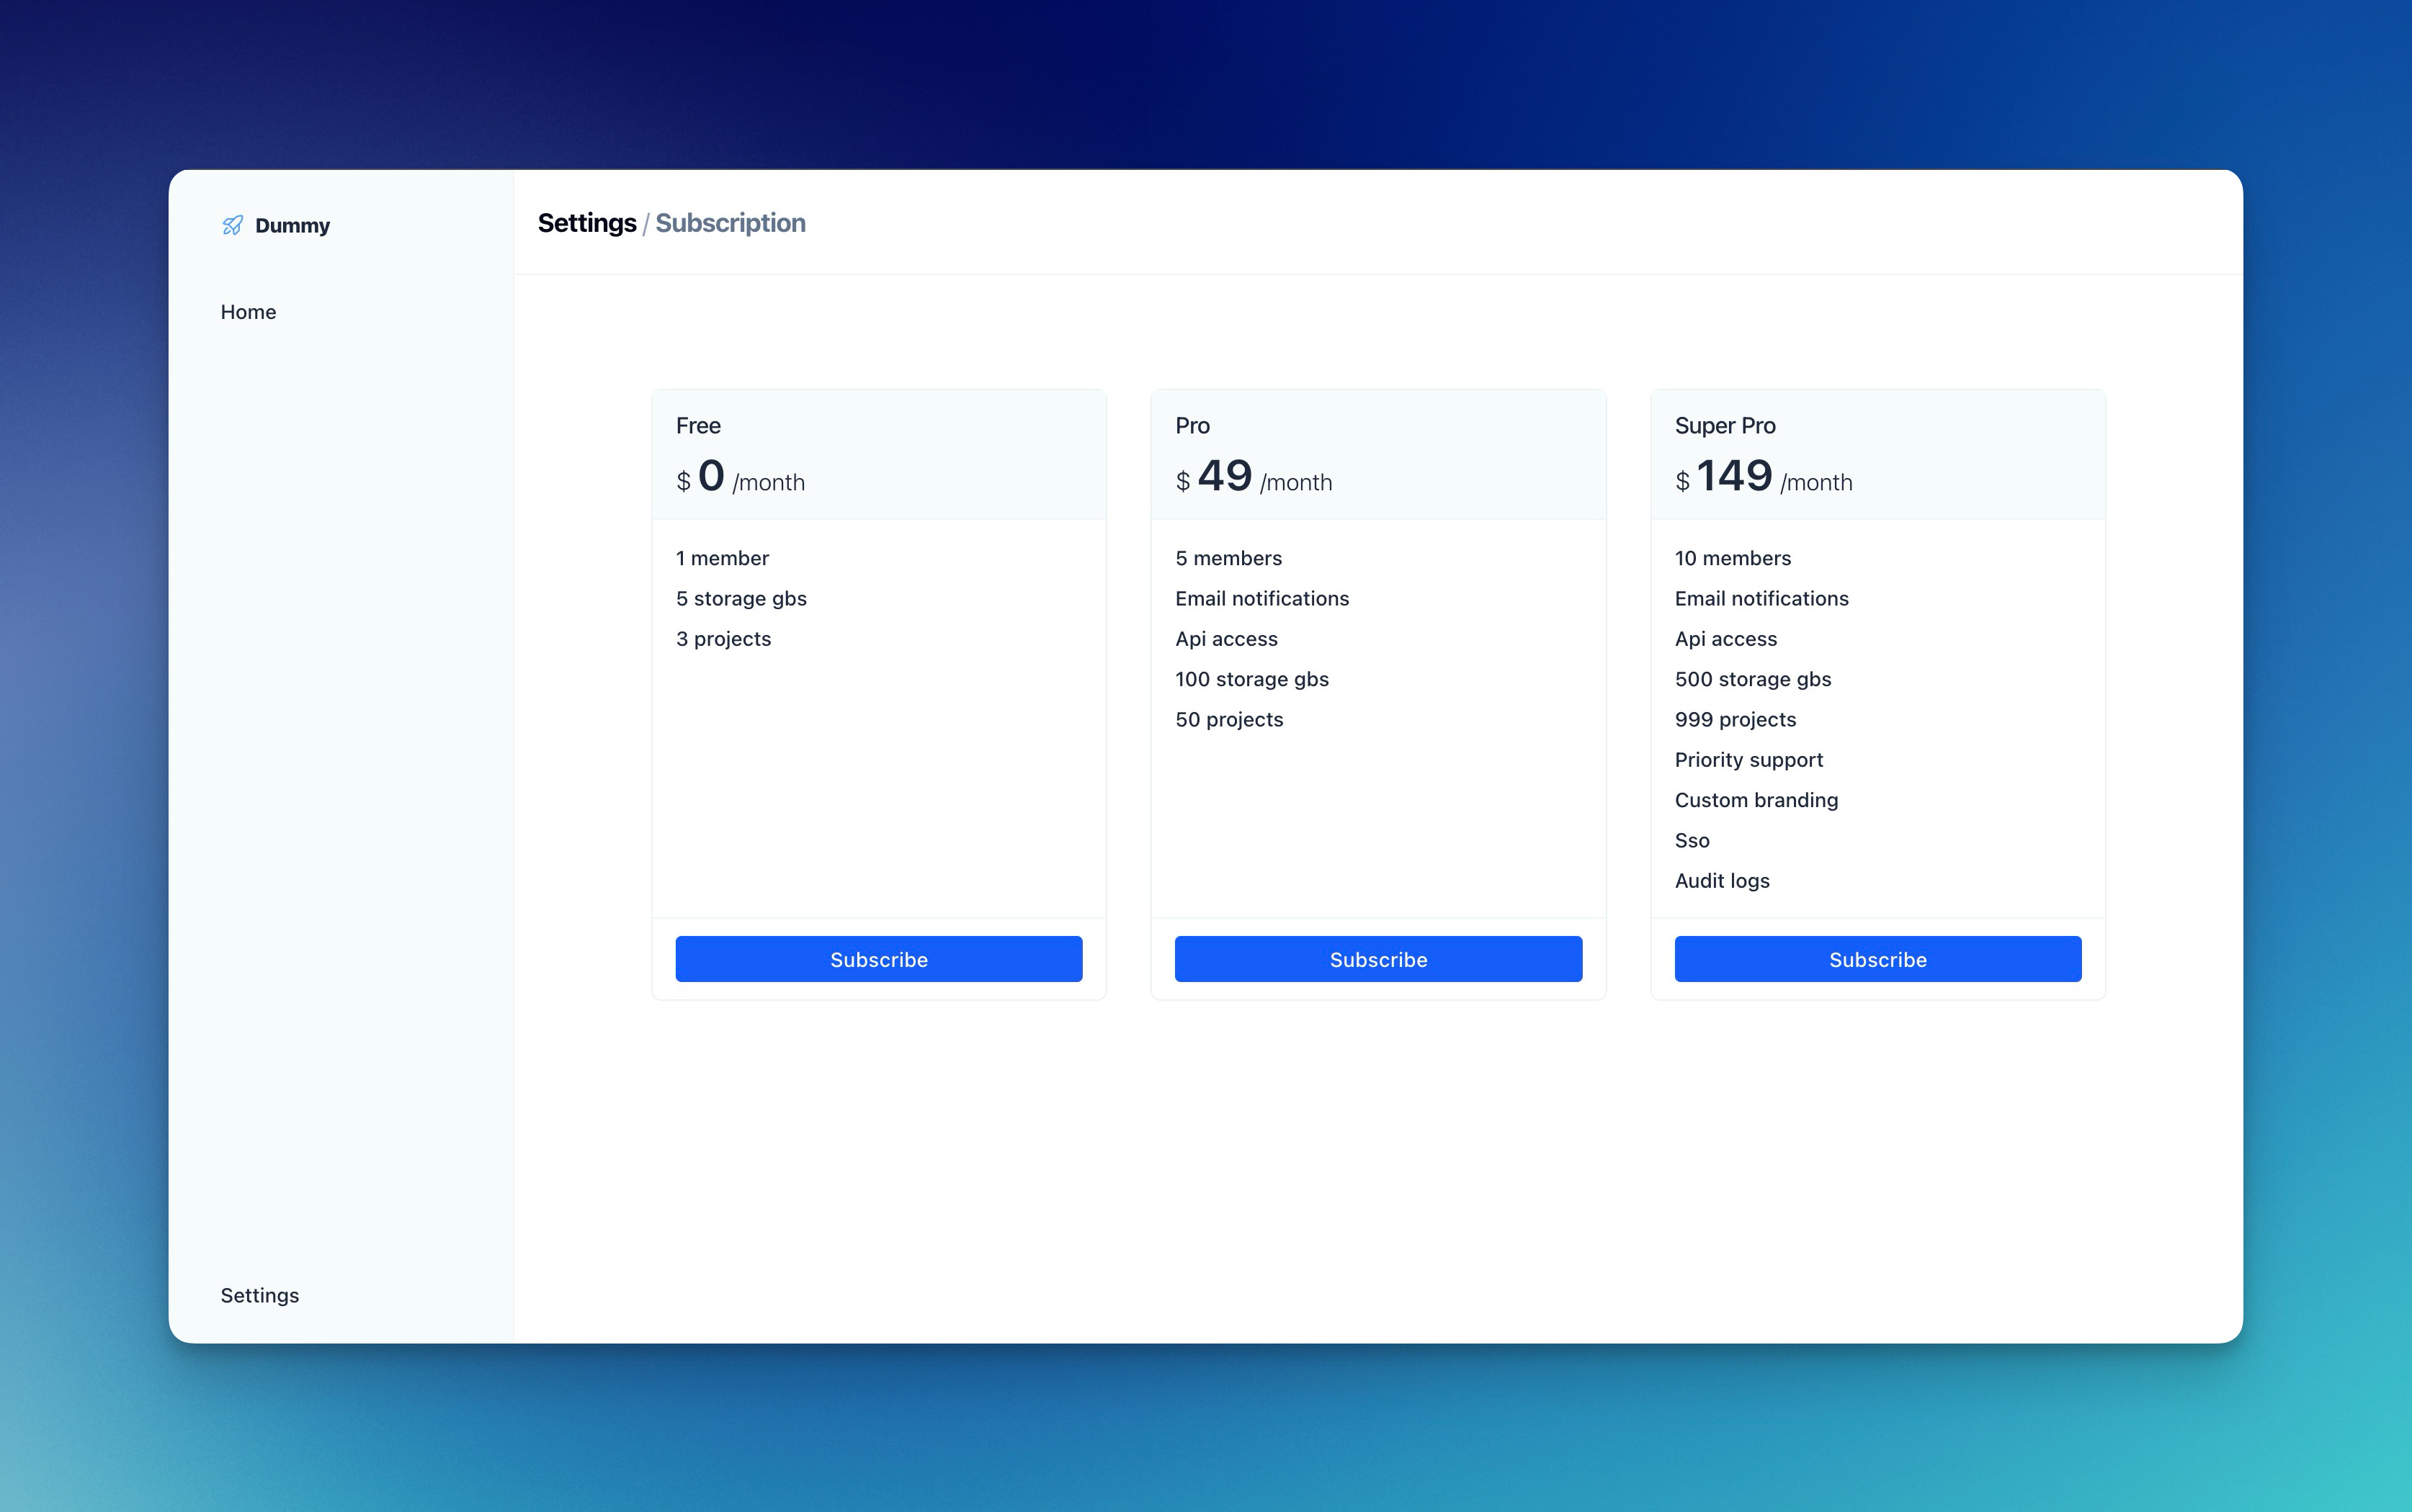Subscribe to the Pro plan
Image resolution: width=2412 pixels, height=1512 pixels.
point(1377,959)
